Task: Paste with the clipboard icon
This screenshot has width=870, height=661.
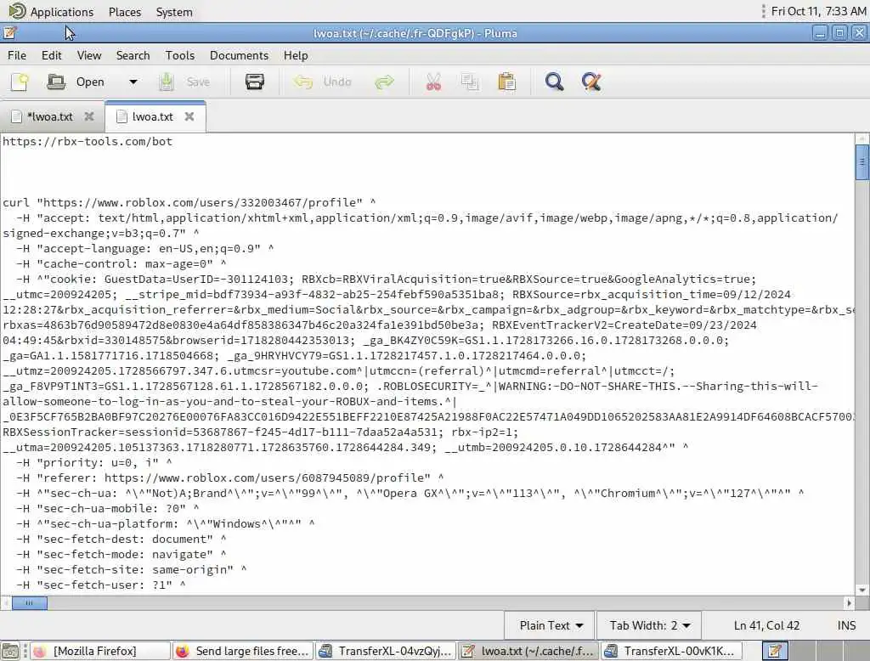Action: pyautogui.click(x=506, y=82)
